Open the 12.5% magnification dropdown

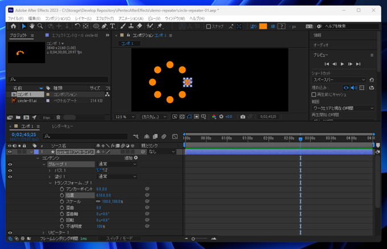coord(125,116)
